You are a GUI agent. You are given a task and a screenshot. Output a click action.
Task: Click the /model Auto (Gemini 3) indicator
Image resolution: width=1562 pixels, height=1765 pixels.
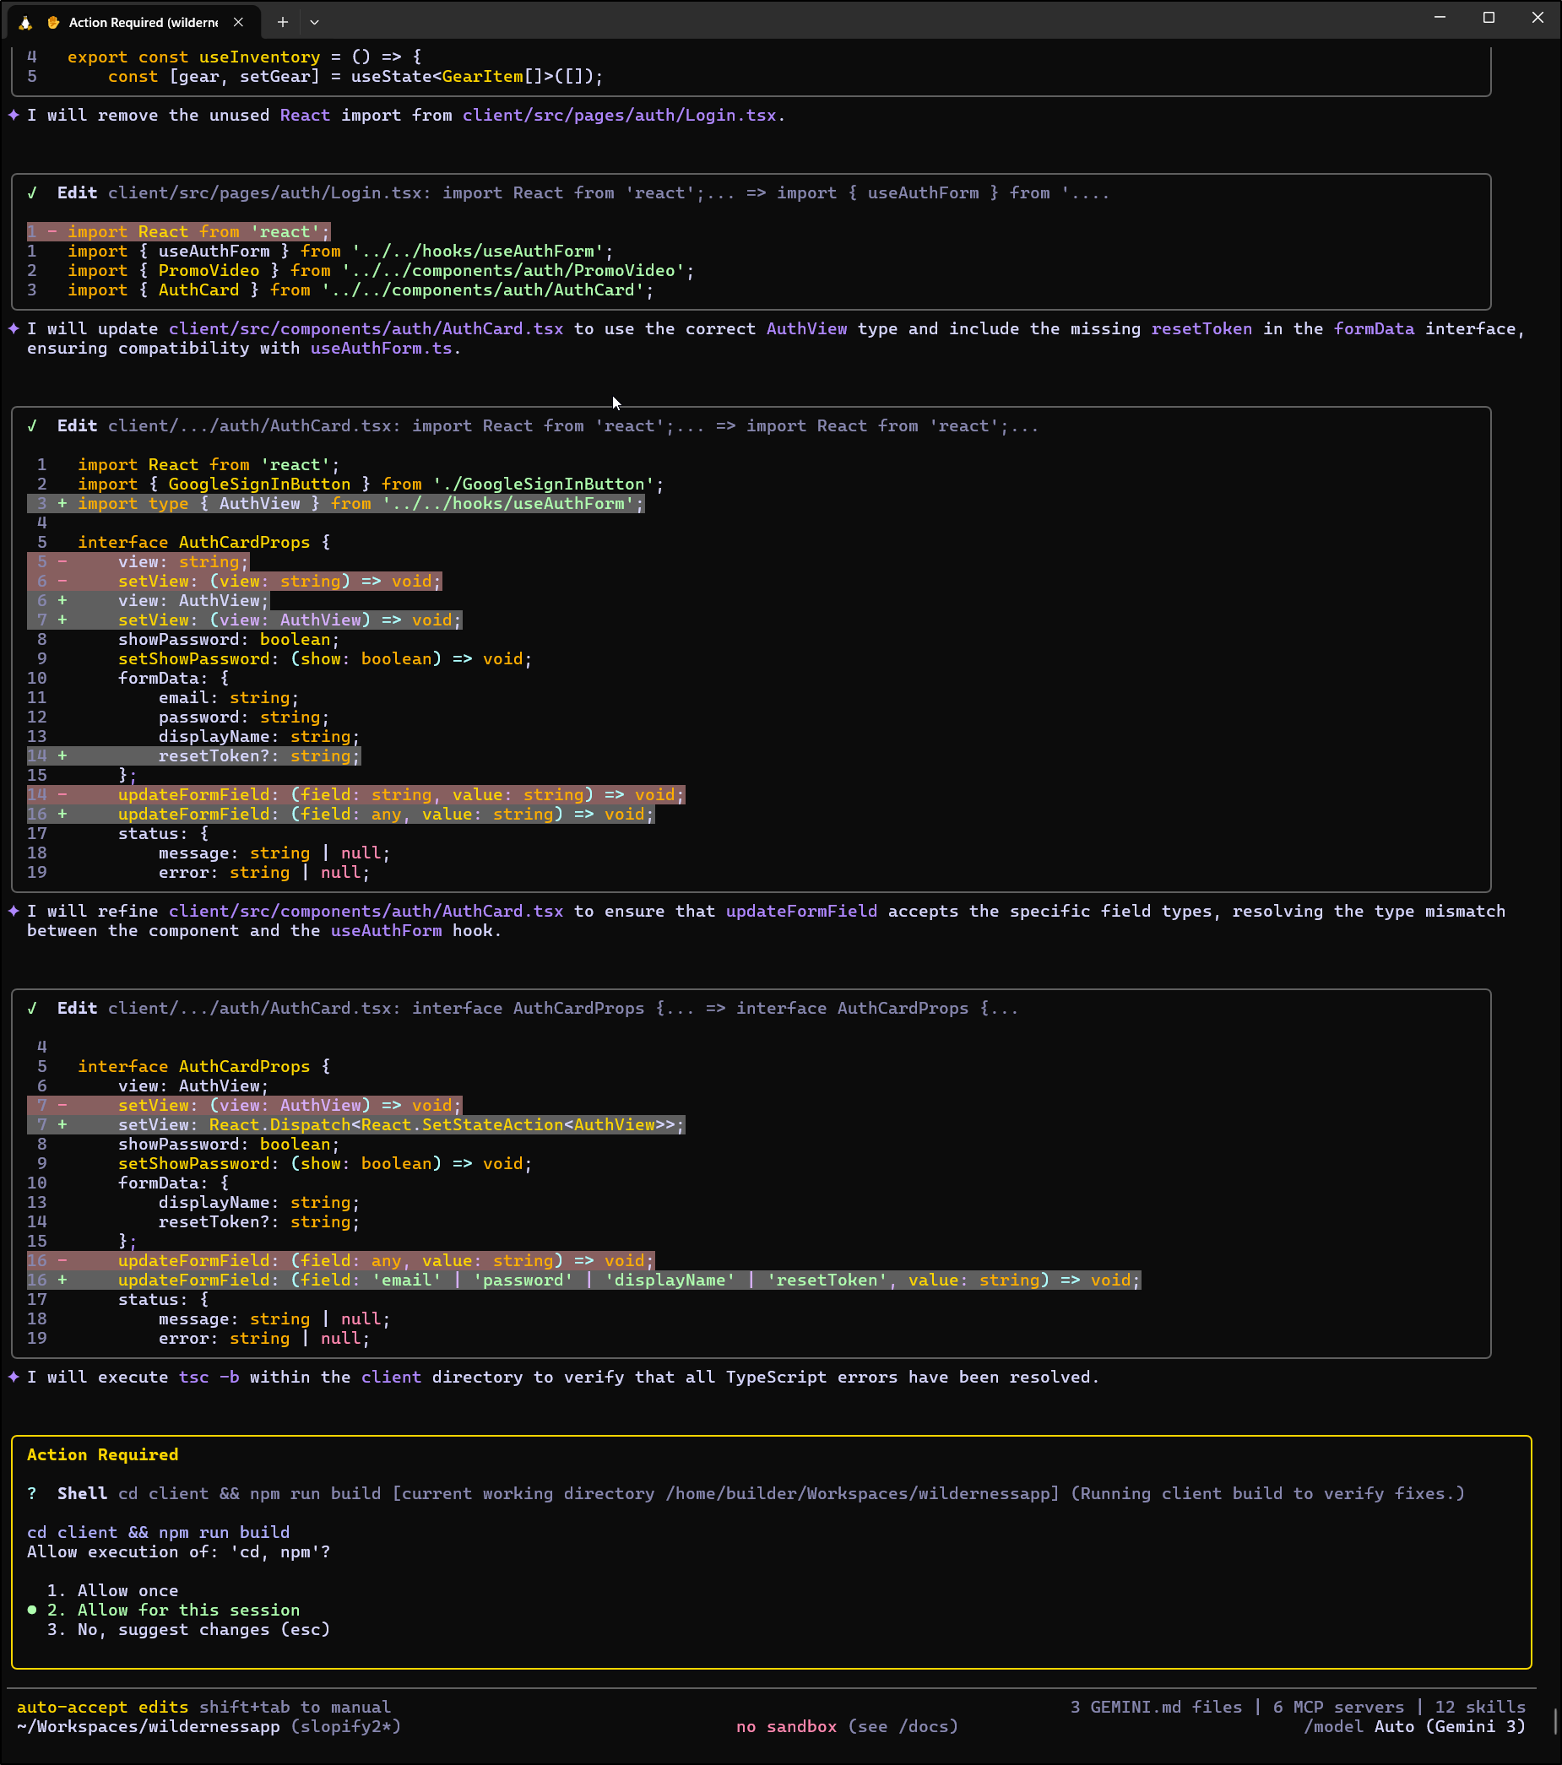click(1414, 1727)
